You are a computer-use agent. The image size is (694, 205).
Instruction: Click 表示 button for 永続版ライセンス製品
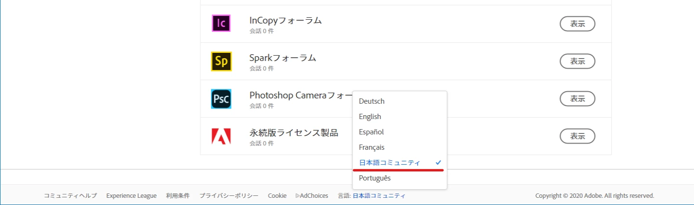coord(577,136)
